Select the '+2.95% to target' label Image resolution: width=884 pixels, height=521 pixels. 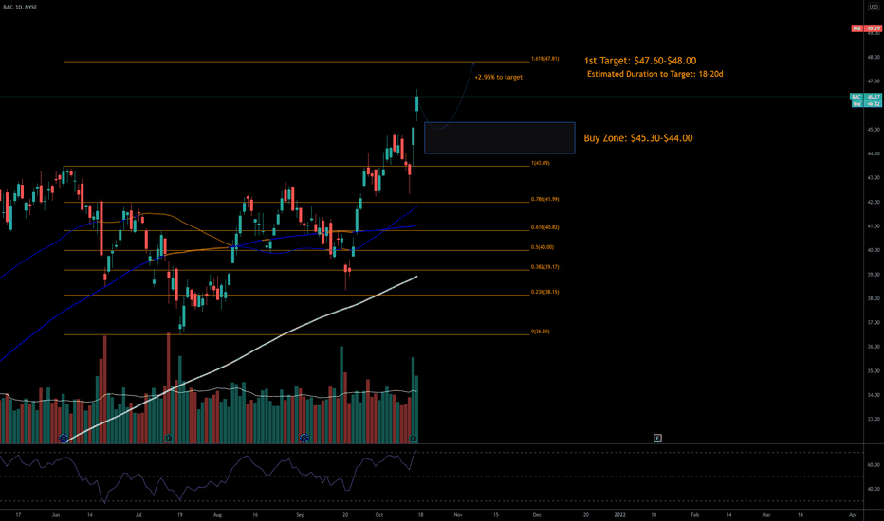498,77
